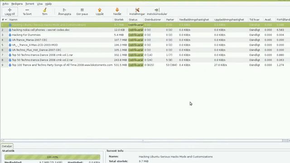Open the Redigera menu
This screenshot has height=163, width=290.
pyautogui.click(x=17, y=4)
